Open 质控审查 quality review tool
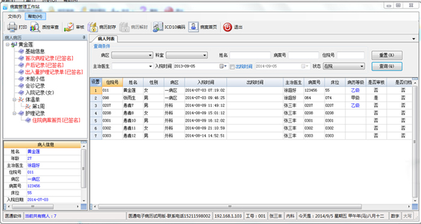 (35, 27)
